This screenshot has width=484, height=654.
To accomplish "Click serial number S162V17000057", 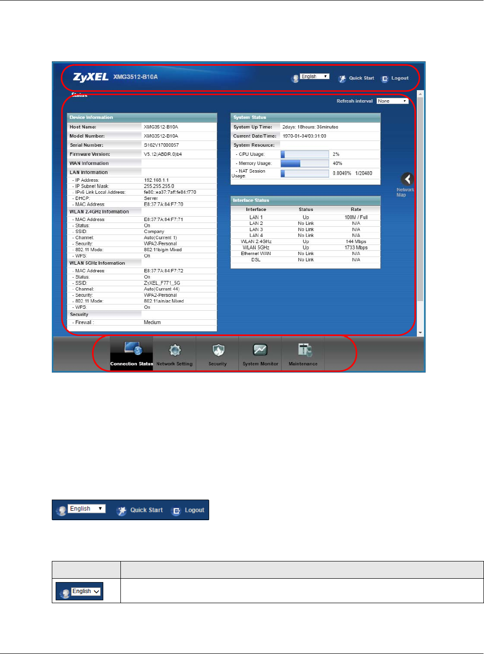I will 161,145.
